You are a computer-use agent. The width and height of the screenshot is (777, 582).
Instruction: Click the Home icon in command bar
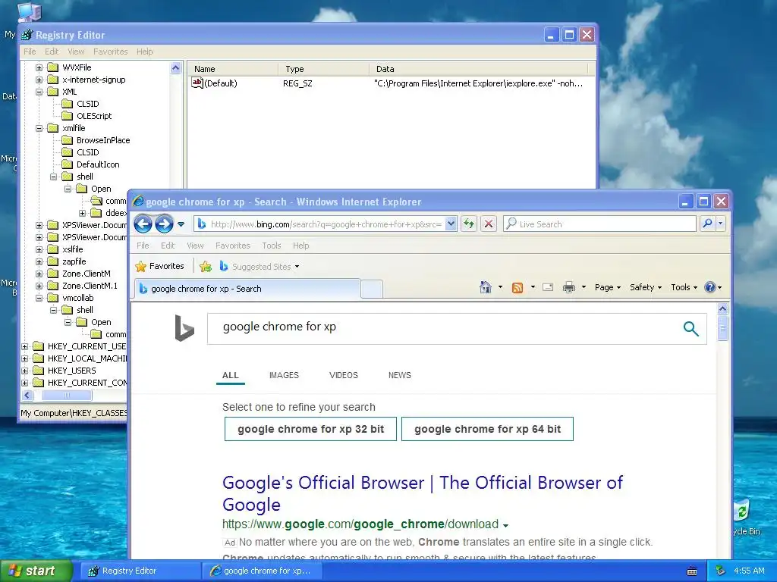(485, 287)
